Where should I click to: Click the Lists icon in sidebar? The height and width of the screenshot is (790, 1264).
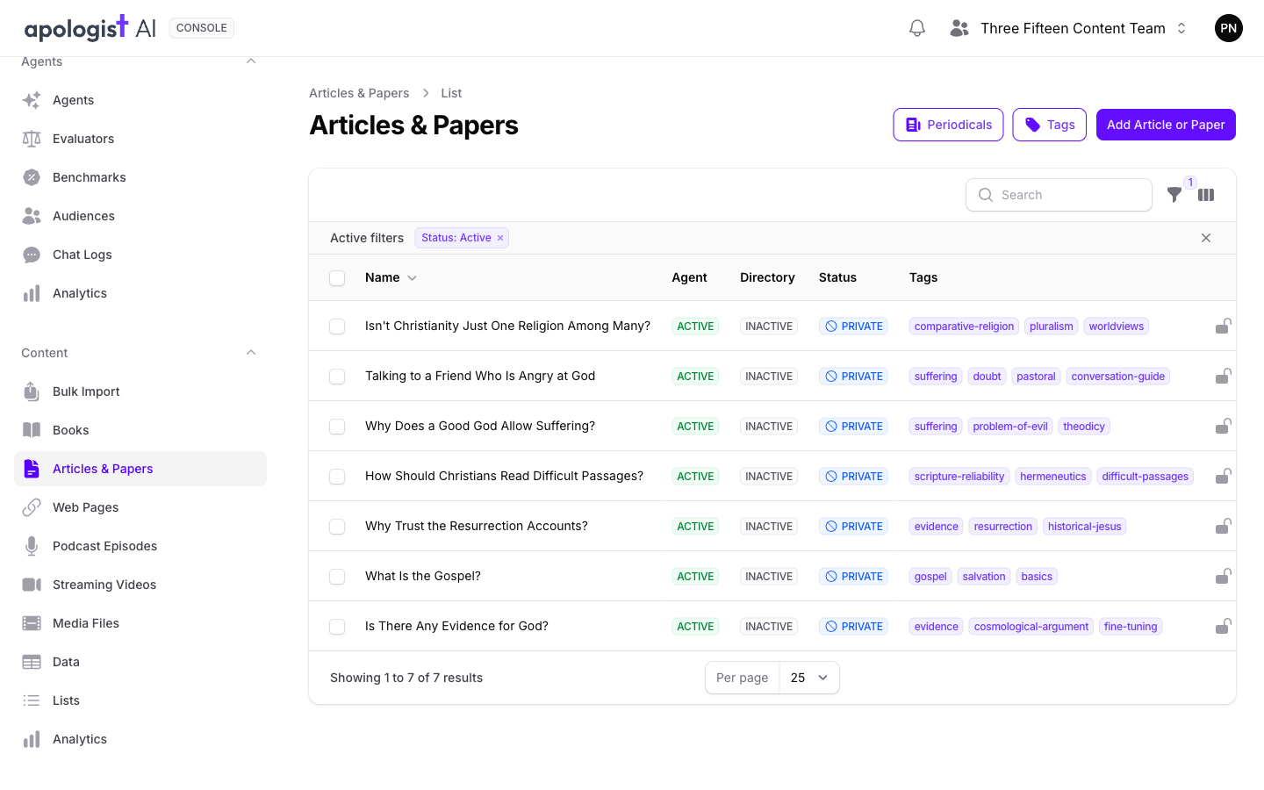pyautogui.click(x=32, y=700)
